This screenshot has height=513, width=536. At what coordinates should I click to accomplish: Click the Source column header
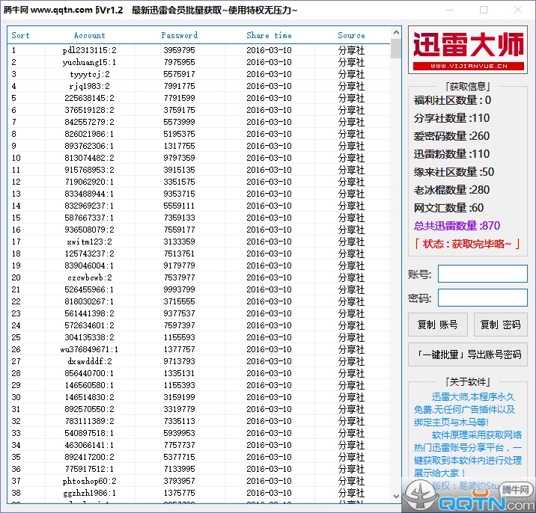pyautogui.click(x=351, y=35)
